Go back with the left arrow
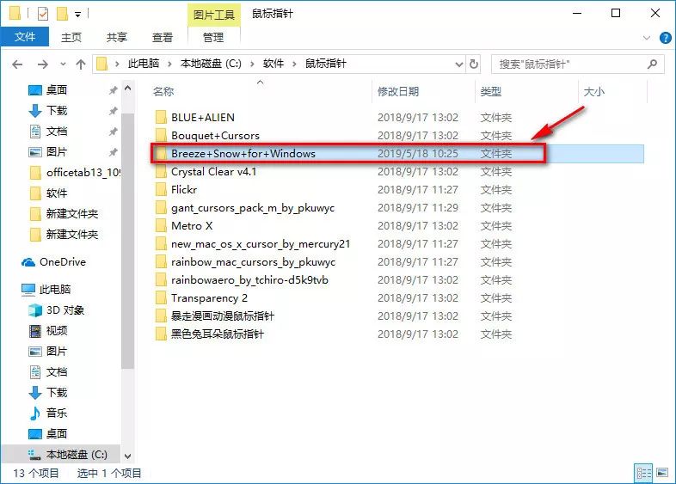 click(17, 64)
